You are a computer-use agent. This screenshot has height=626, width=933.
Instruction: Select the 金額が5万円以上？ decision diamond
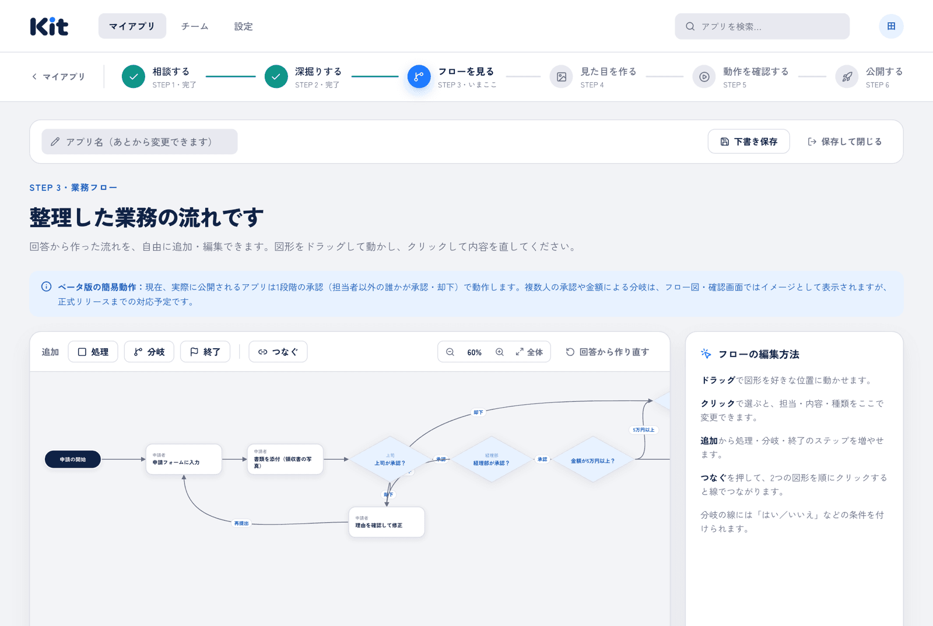click(x=593, y=459)
